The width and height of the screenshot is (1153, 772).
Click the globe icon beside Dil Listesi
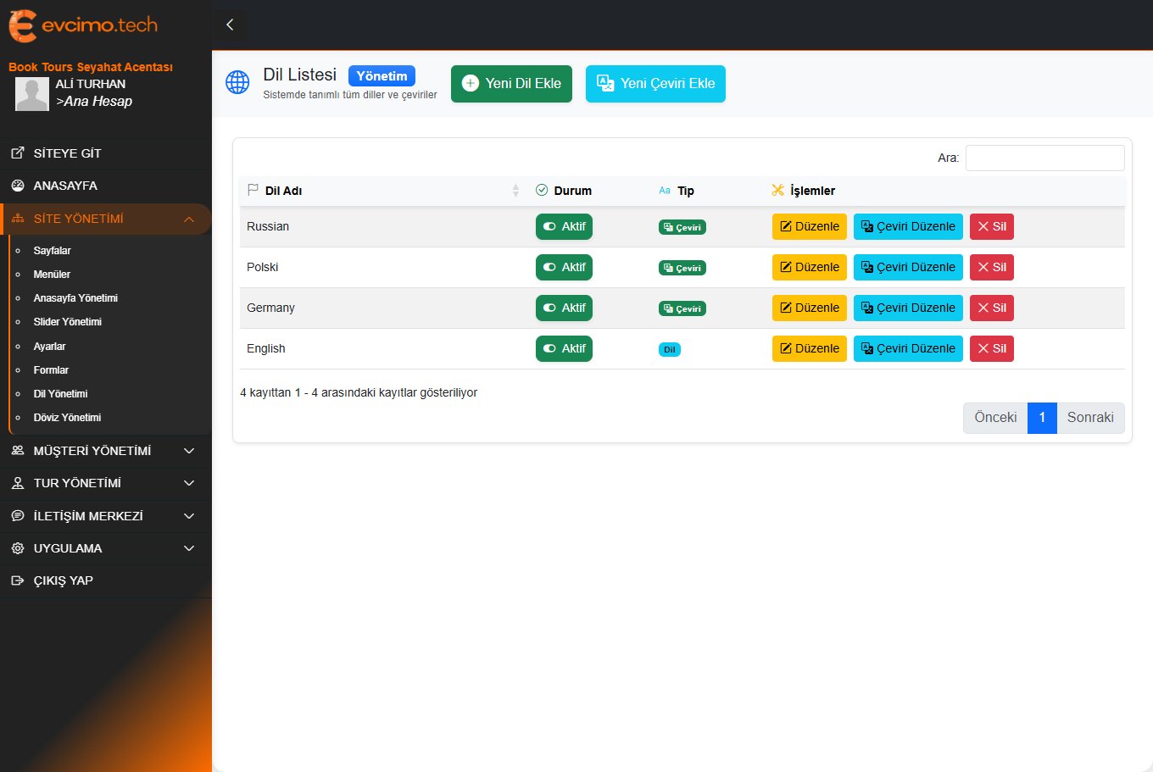(x=237, y=82)
